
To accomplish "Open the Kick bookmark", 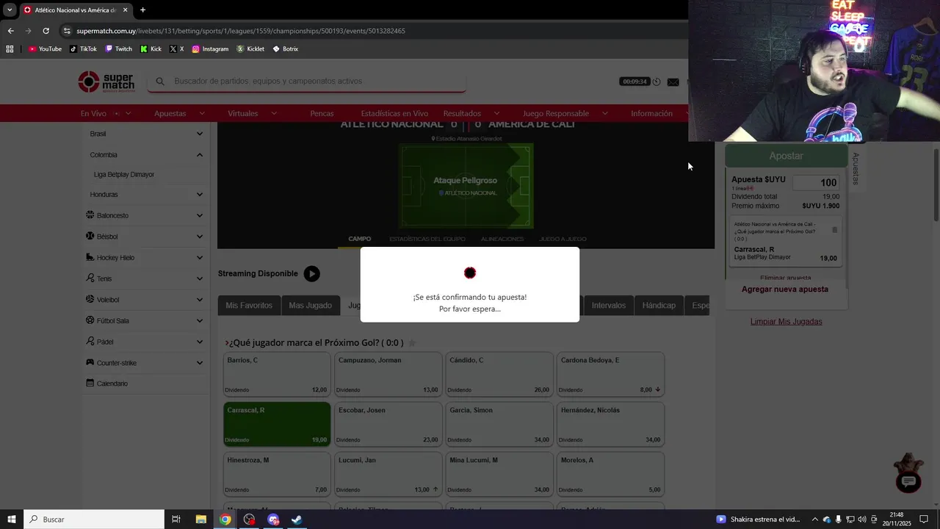I will point(151,49).
